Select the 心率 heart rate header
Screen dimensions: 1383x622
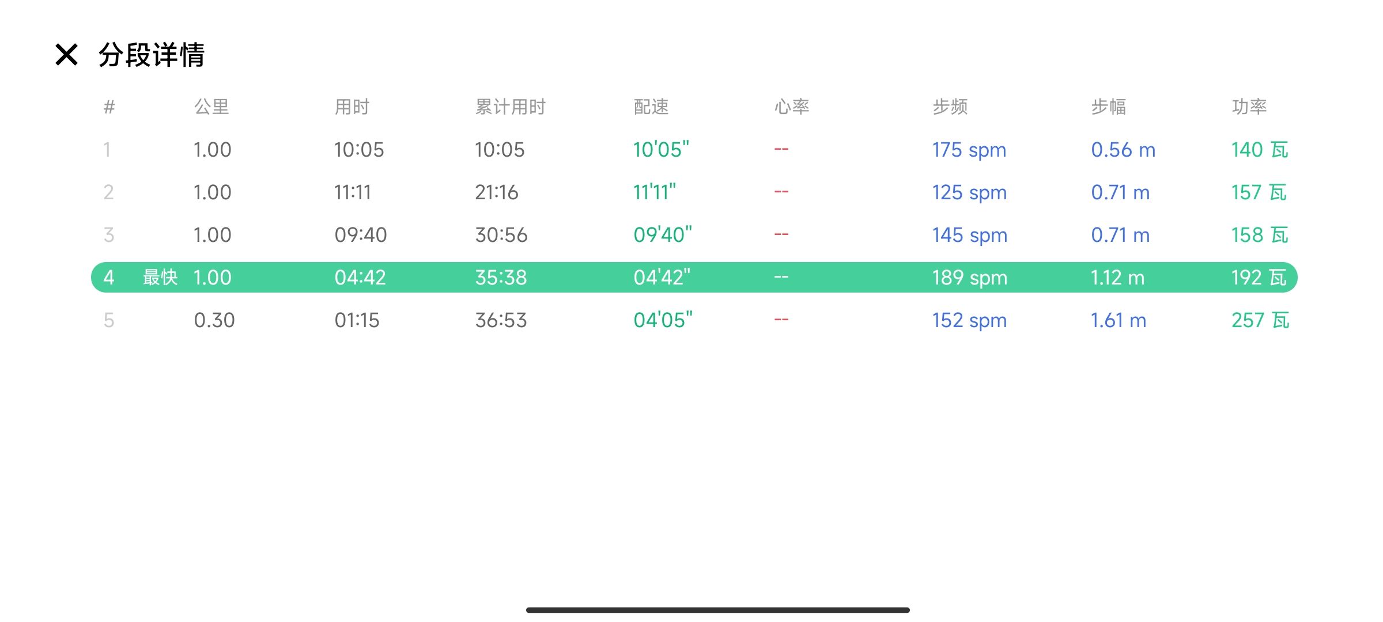[x=792, y=107]
